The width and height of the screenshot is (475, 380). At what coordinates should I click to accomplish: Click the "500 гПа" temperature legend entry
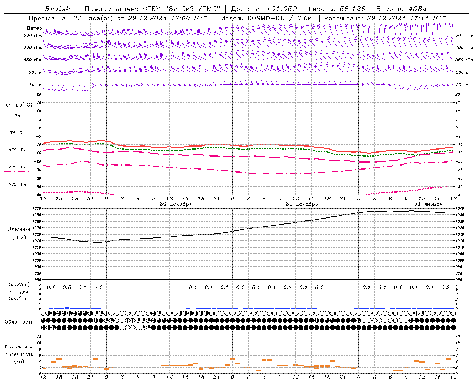[17, 184]
